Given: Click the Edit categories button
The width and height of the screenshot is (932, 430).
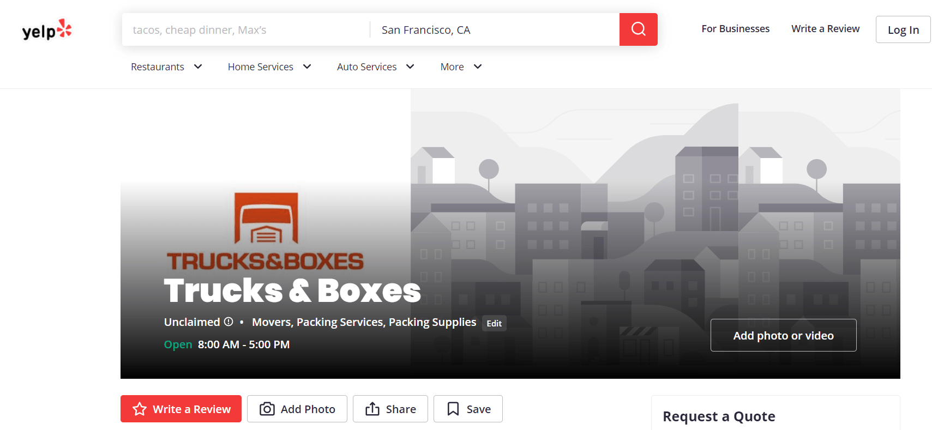Looking at the screenshot, I should click(494, 323).
